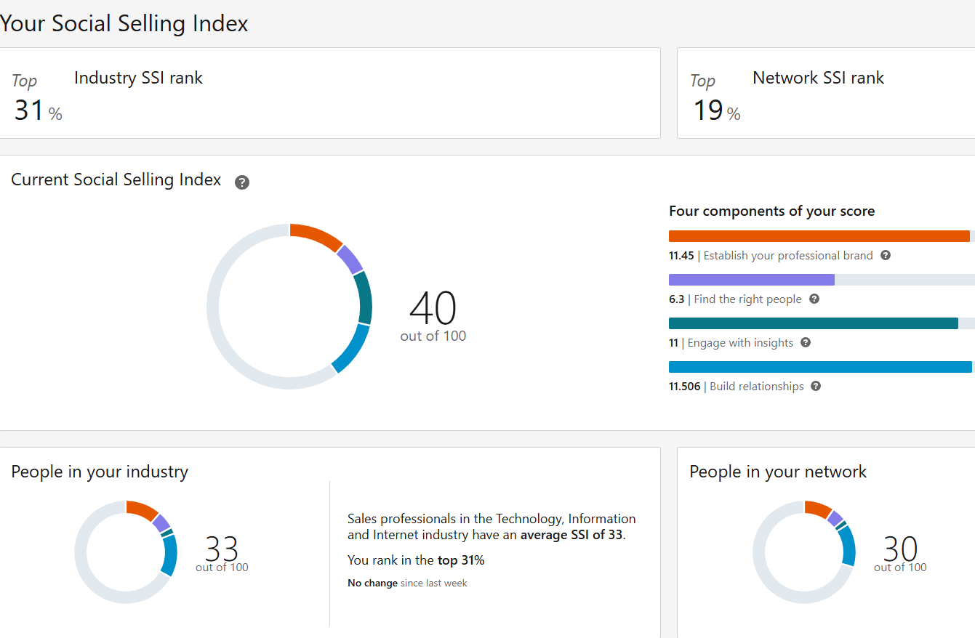
Task: Click the teal Engage with insights bar
Action: point(813,323)
